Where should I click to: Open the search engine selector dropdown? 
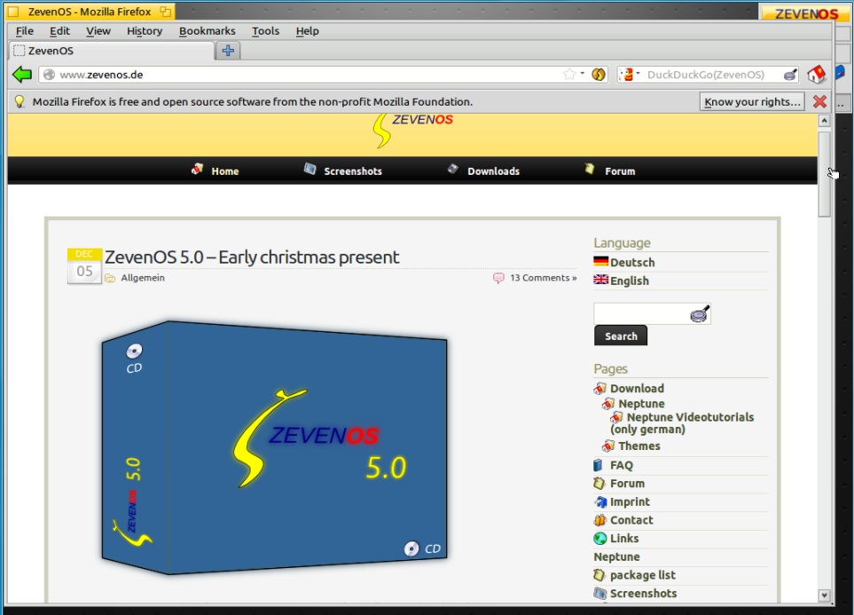630,75
